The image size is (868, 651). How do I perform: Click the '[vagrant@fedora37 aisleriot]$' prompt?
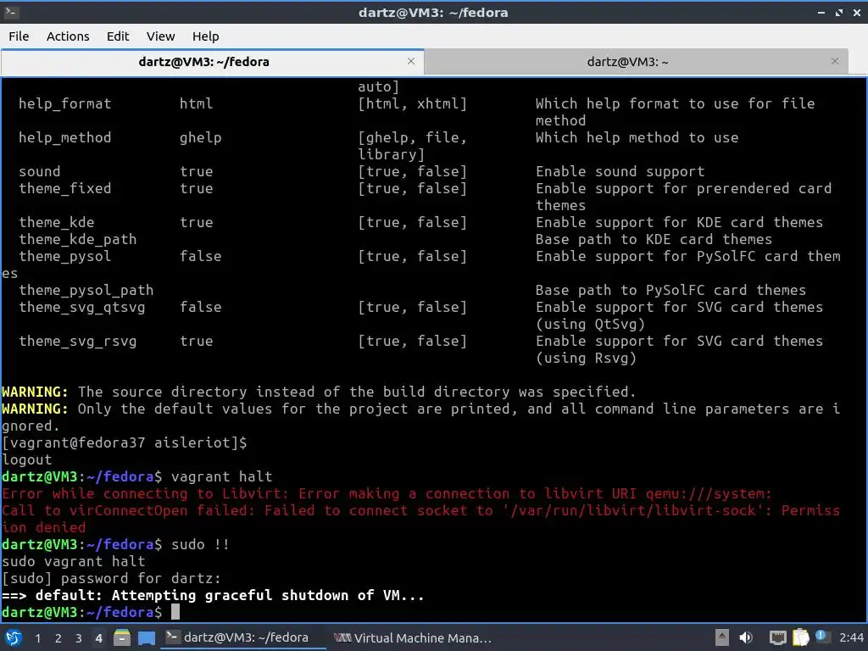[x=125, y=442]
